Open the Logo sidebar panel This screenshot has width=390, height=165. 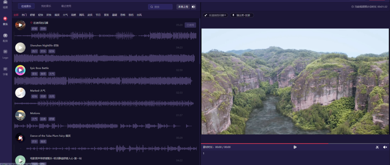5,54
